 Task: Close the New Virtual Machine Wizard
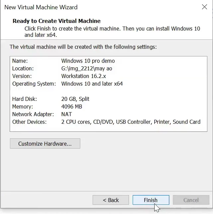[x=204, y=7]
